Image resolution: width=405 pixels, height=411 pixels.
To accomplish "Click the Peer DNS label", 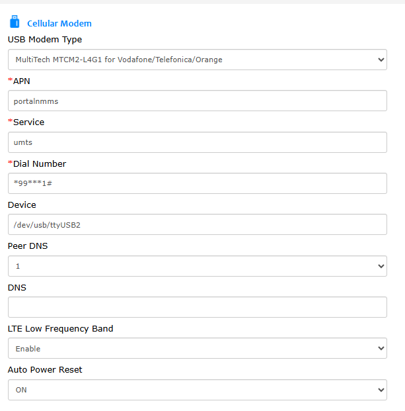I will 28,246.
